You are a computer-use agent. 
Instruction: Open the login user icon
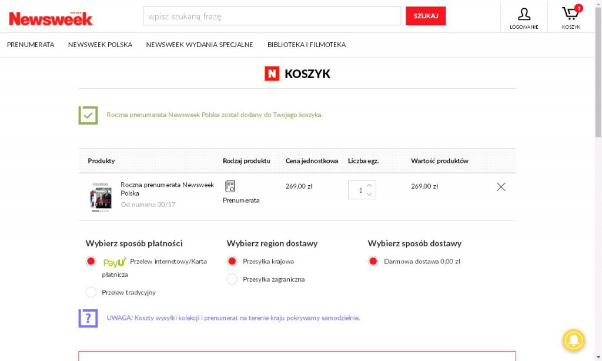[523, 15]
